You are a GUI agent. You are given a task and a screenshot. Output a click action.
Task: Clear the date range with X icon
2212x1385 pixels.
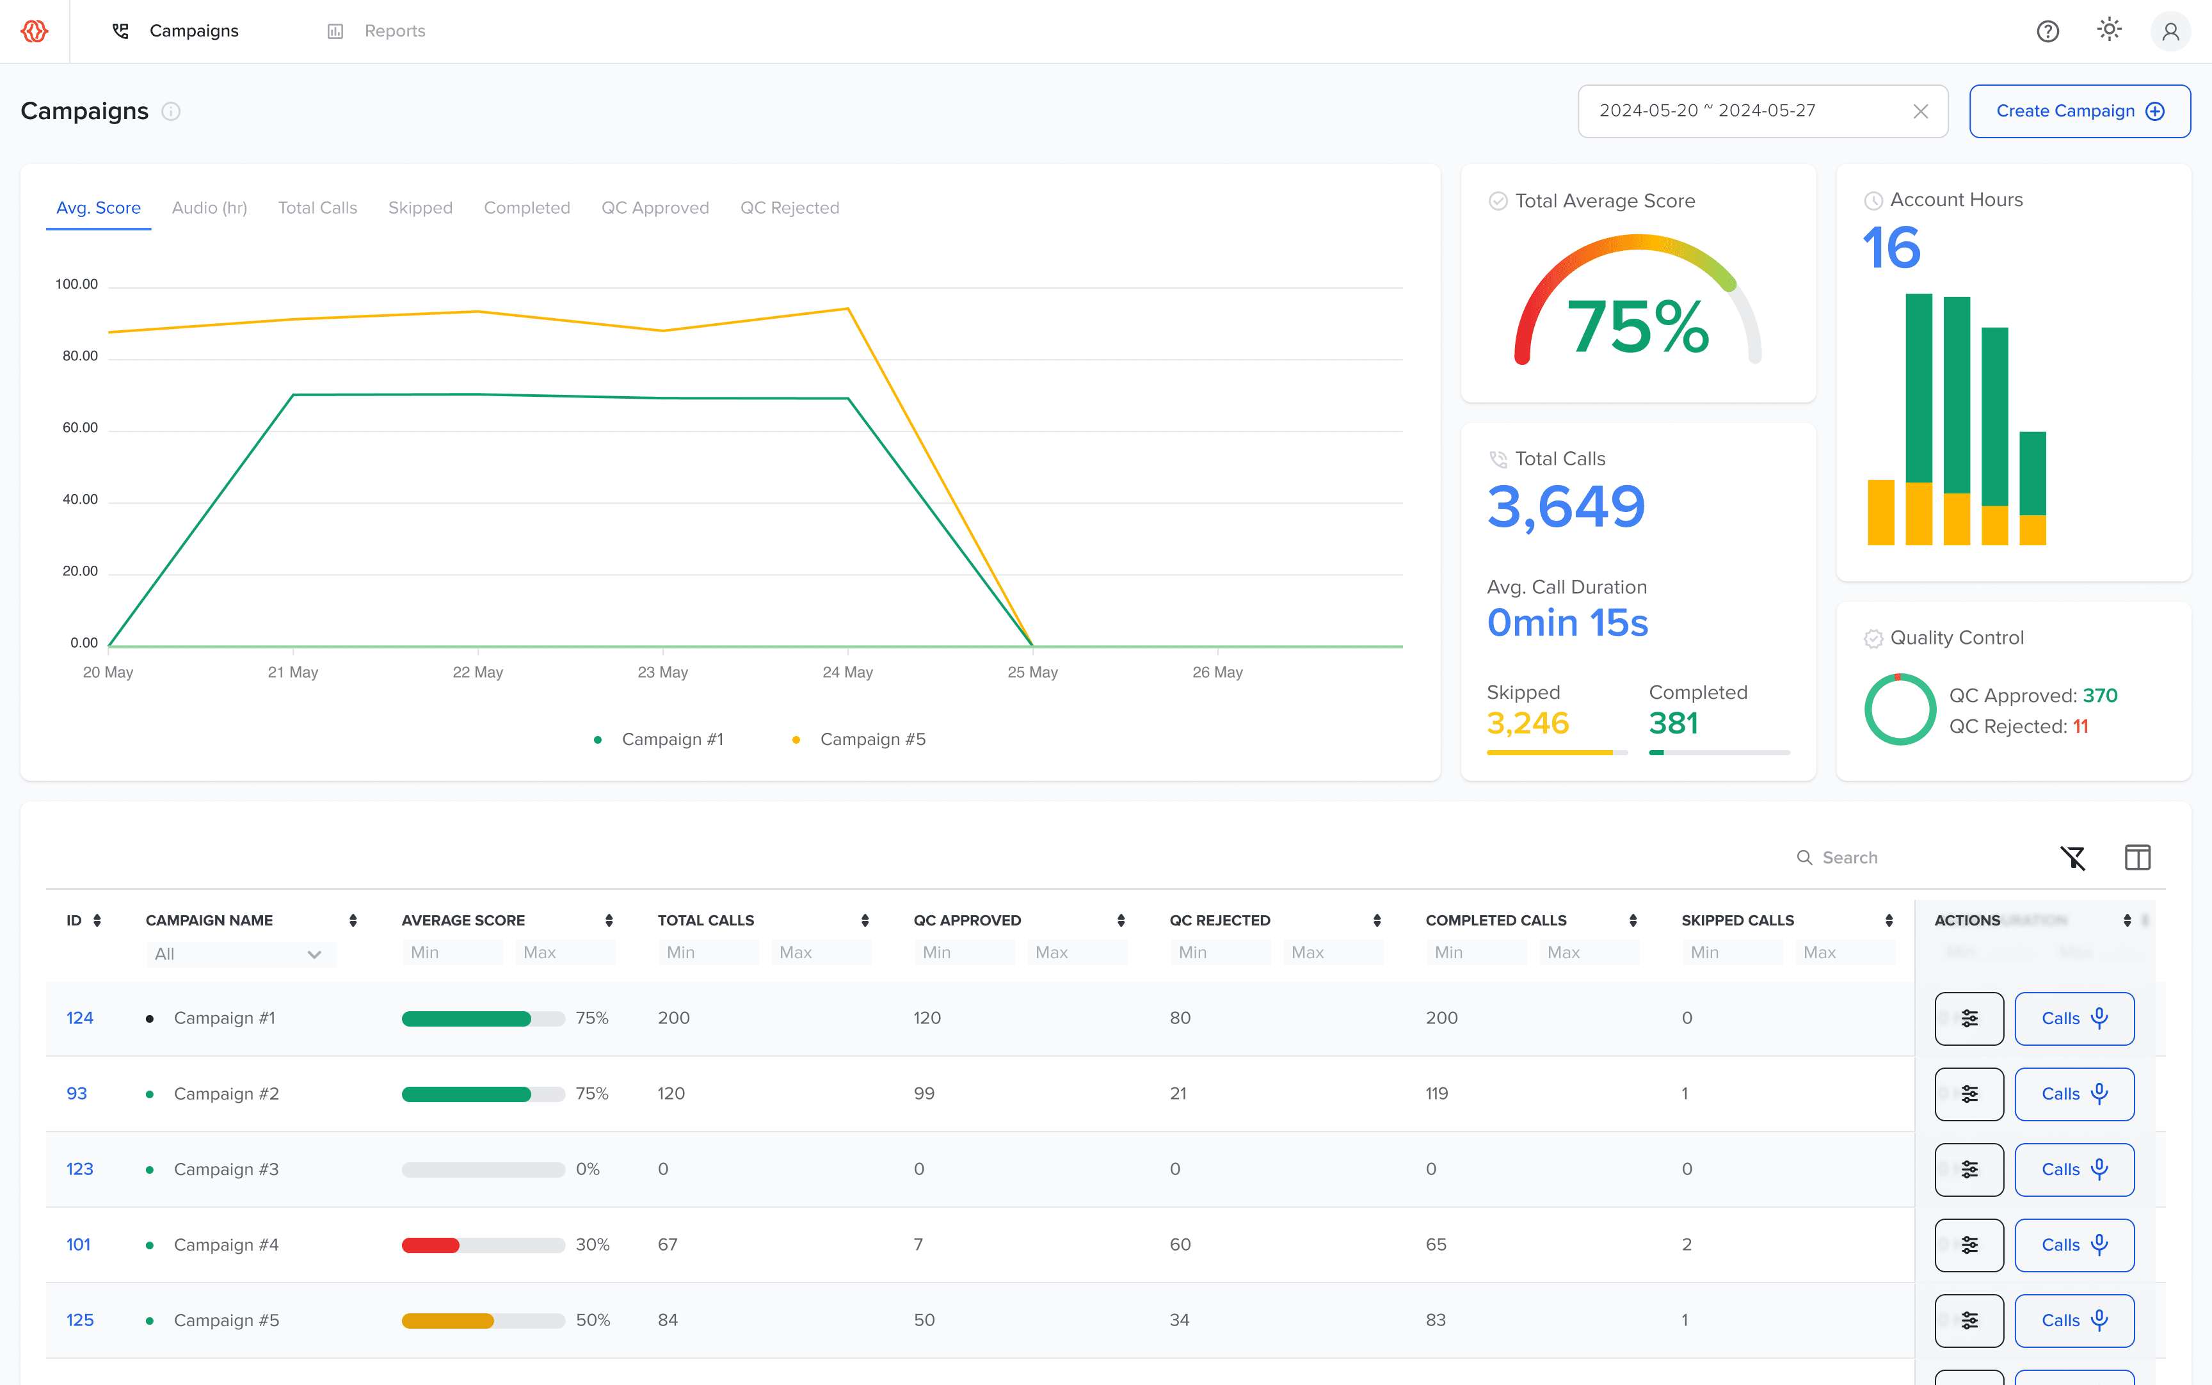(1921, 111)
